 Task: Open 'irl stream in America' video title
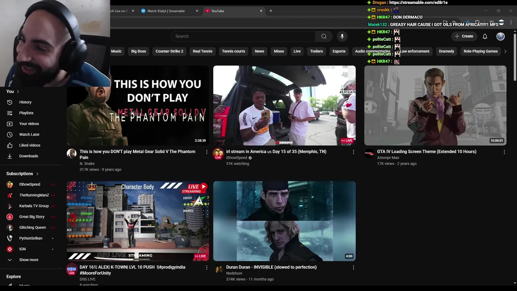coord(276,152)
